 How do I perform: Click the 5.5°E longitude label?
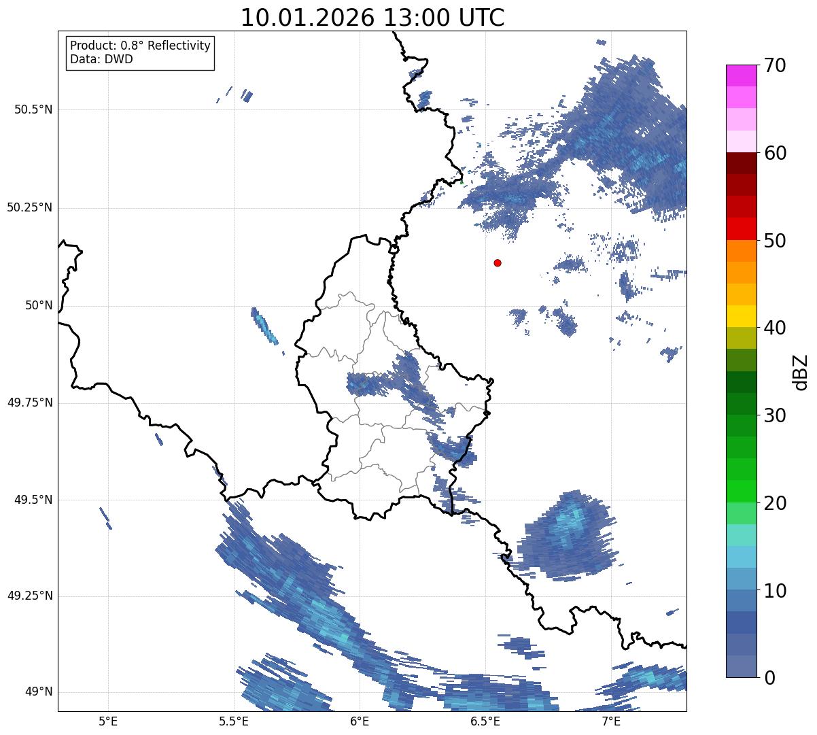pyautogui.click(x=234, y=721)
